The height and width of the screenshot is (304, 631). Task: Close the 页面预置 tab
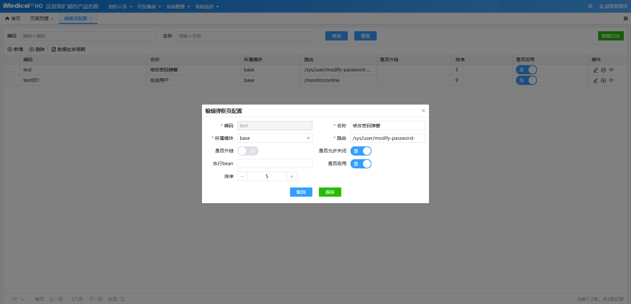click(x=52, y=19)
